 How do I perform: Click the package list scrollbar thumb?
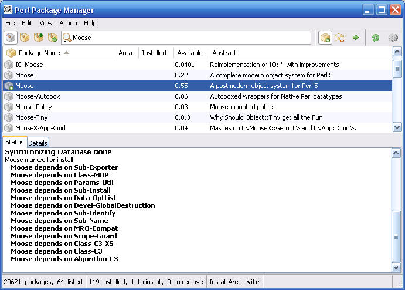click(x=397, y=69)
